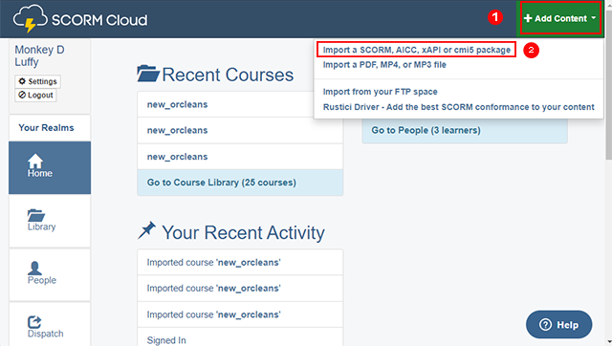Open Your Realms section
The width and height of the screenshot is (612, 346).
coord(50,127)
